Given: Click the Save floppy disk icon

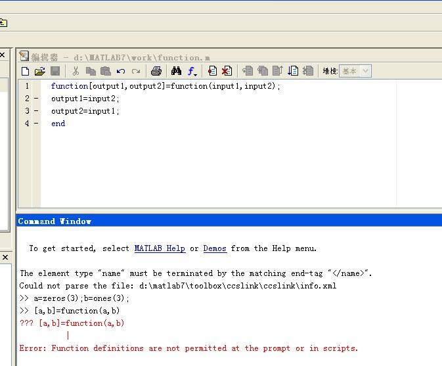Looking at the screenshot, I should 55,71.
